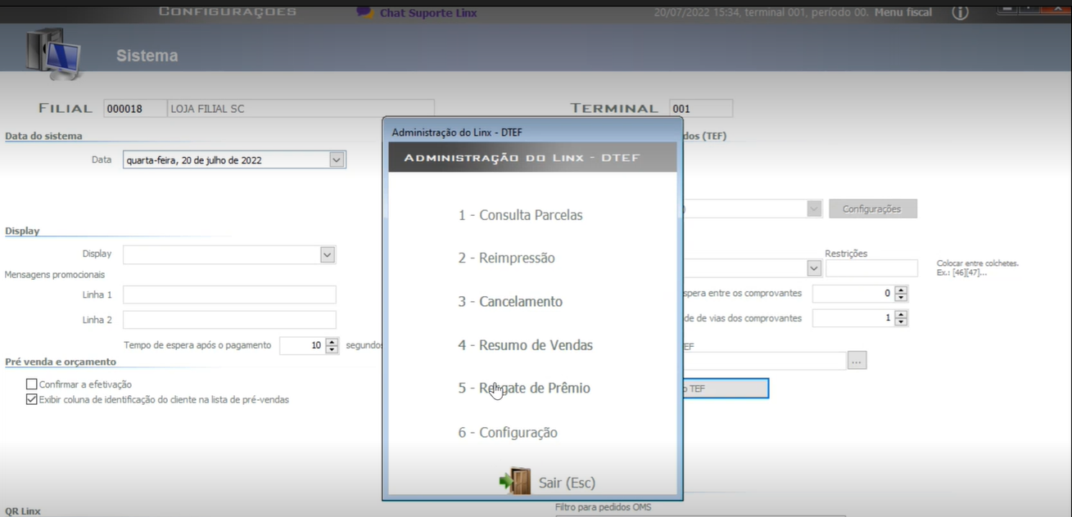This screenshot has width=1072, height=517.
Task: Click the Sistema computer icon
Action: [x=54, y=53]
